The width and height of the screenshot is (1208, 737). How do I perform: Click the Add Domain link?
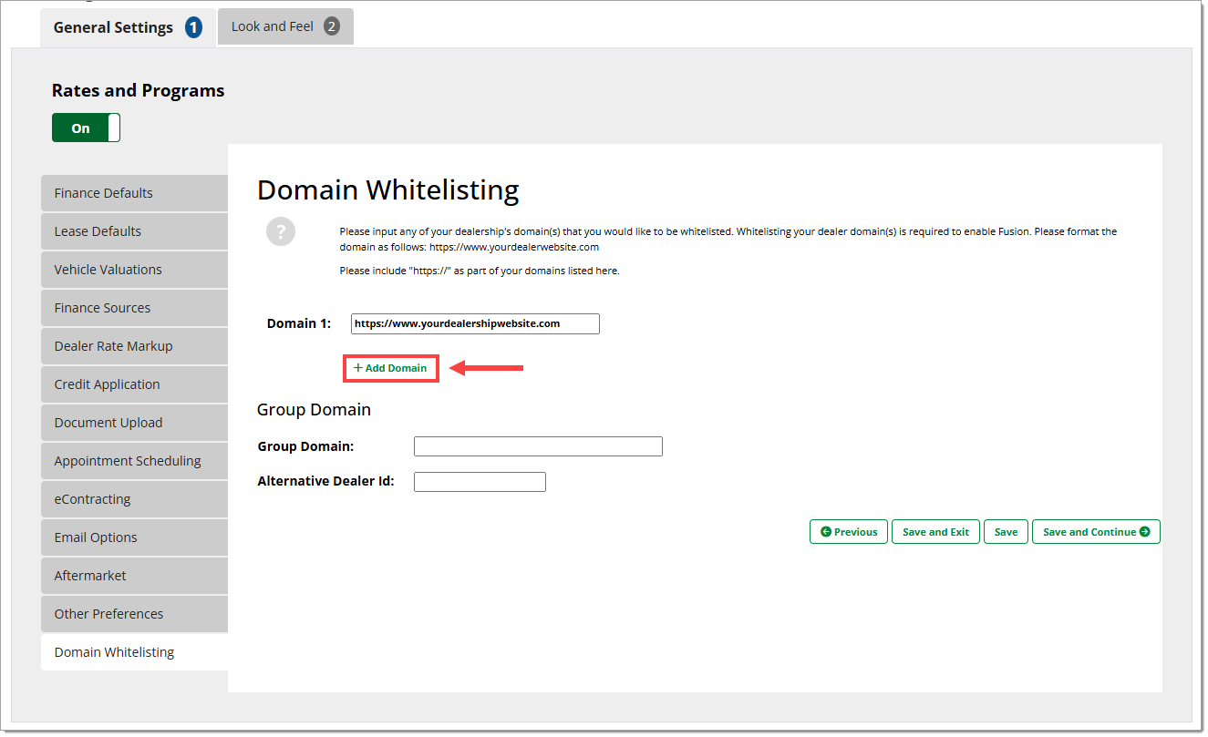[390, 368]
